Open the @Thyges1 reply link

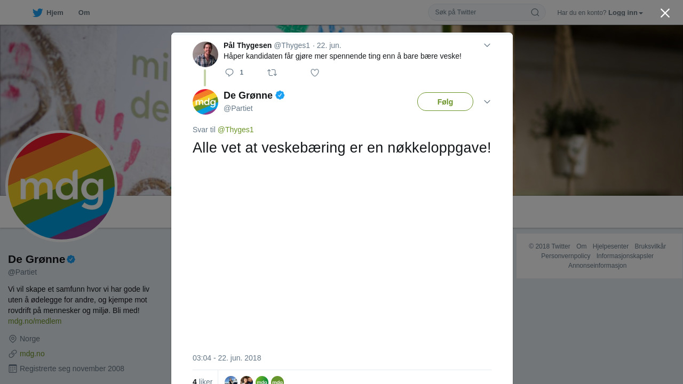pyautogui.click(x=235, y=130)
